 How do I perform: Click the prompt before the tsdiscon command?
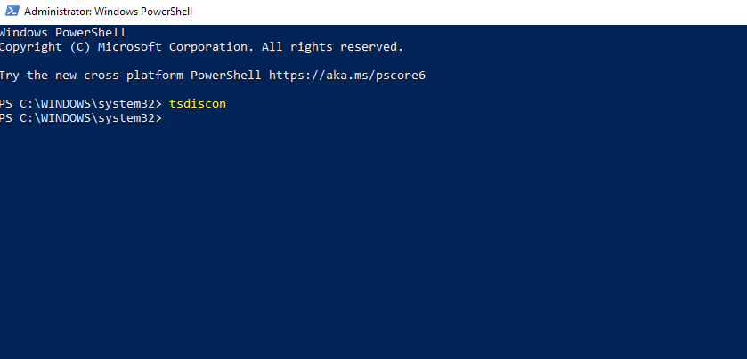[81, 104]
